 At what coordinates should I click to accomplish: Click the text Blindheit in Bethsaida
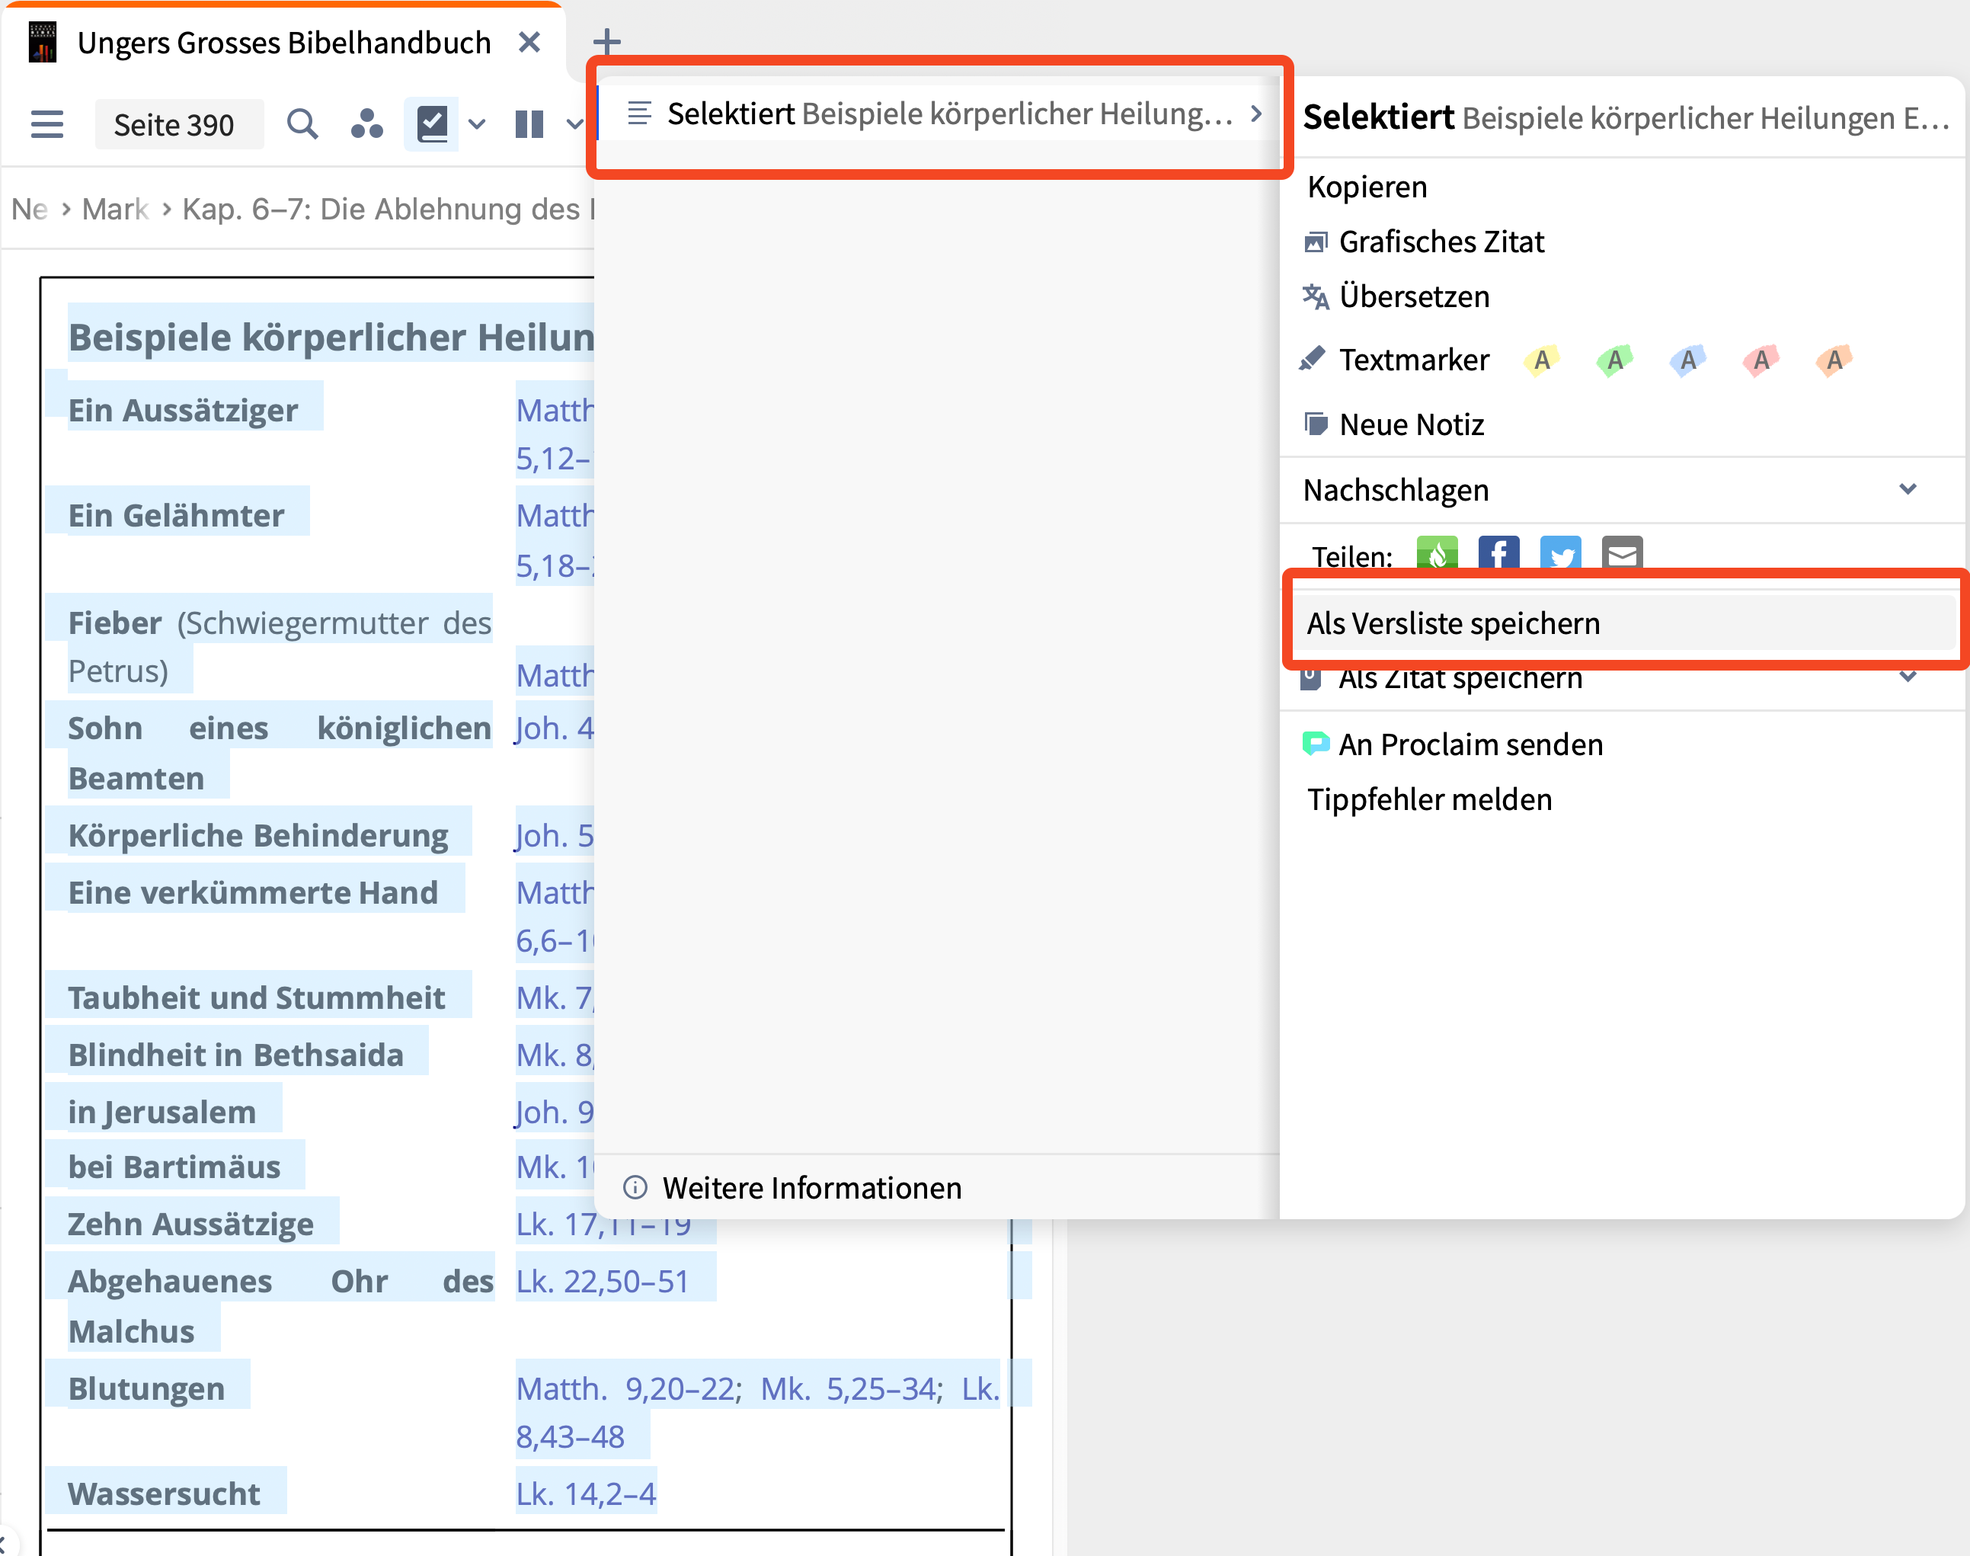(236, 1055)
